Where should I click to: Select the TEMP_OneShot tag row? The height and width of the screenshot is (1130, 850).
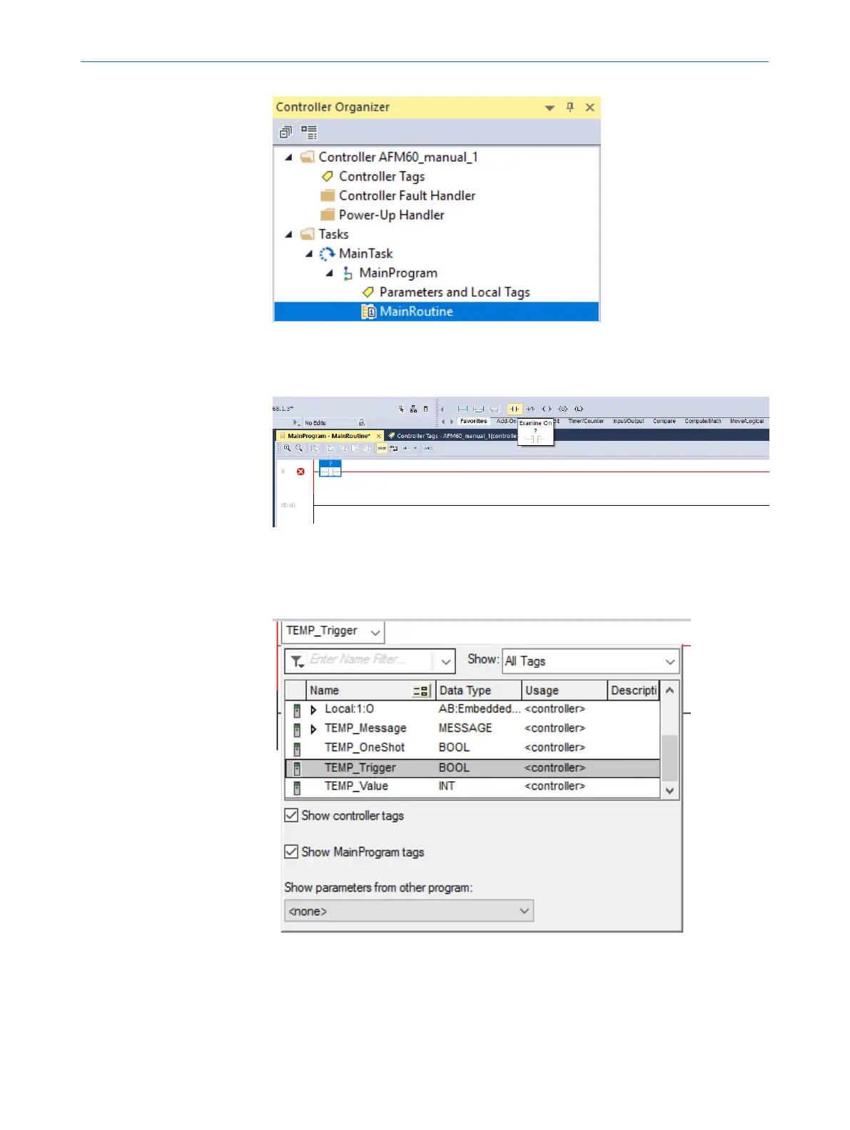click(472, 748)
